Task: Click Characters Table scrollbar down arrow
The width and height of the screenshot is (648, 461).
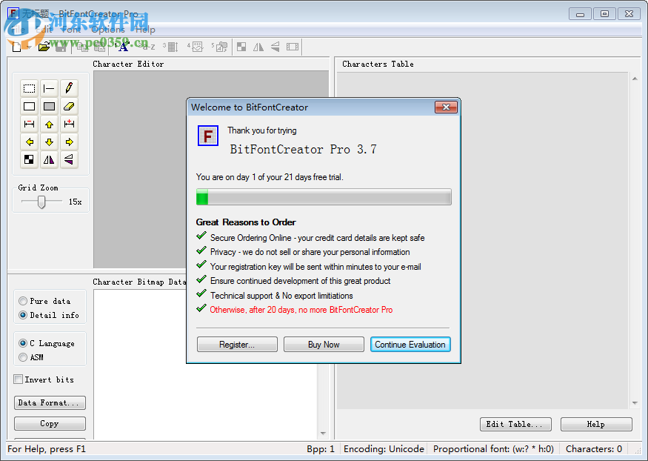Action: [635, 403]
